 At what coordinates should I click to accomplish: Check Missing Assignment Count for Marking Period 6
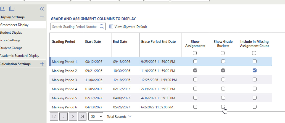254,107
